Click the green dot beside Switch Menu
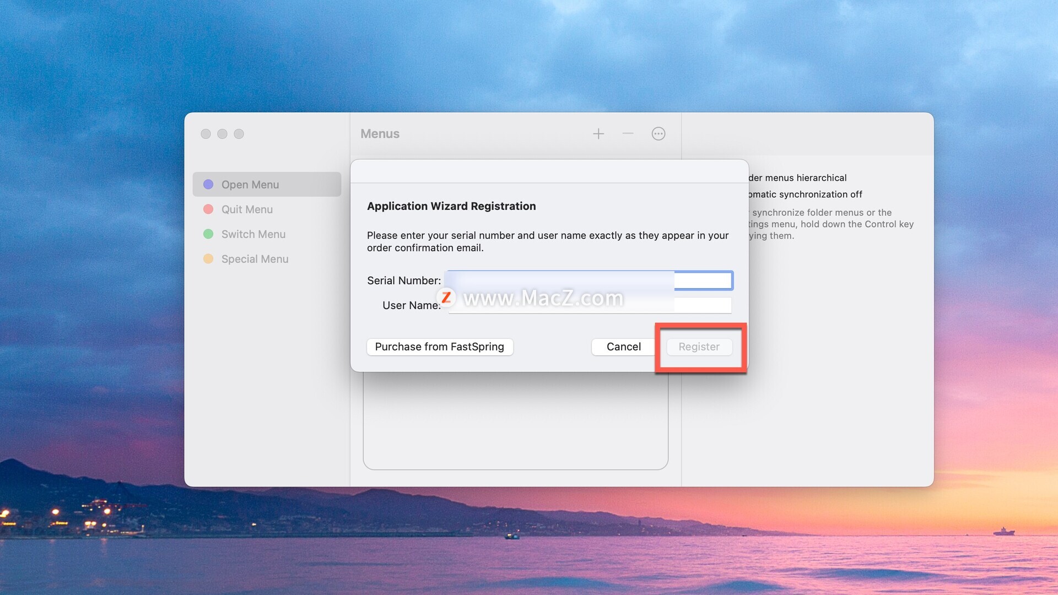 click(x=208, y=234)
